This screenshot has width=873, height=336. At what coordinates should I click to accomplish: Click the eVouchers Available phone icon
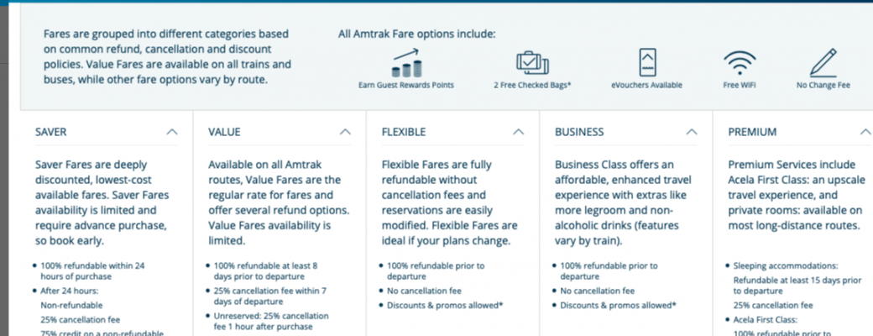[646, 62]
